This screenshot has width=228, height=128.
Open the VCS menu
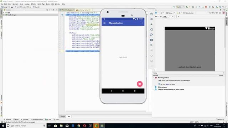point(52,4)
